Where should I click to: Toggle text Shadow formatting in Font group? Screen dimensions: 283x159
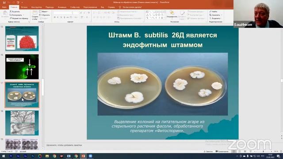pyautogui.click(x=64, y=17)
